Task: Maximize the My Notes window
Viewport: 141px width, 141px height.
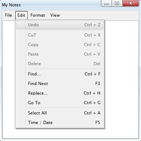Action: [117, 3]
